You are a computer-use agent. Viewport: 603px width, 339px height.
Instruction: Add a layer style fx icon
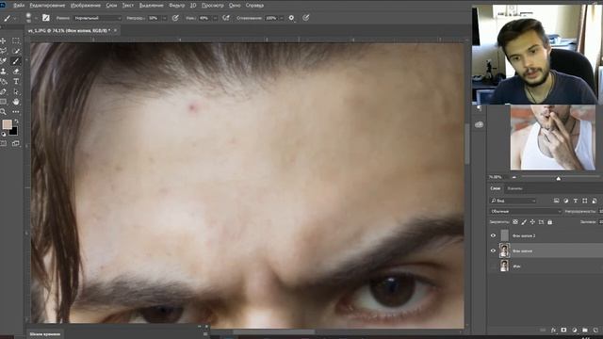tap(553, 331)
